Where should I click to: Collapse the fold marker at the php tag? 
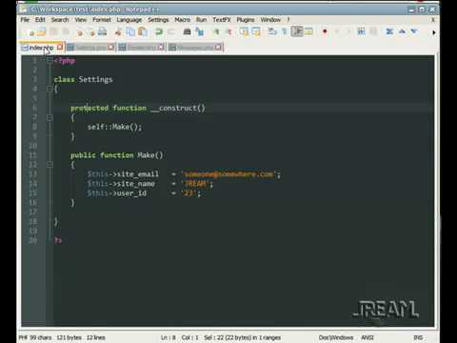(x=50, y=61)
